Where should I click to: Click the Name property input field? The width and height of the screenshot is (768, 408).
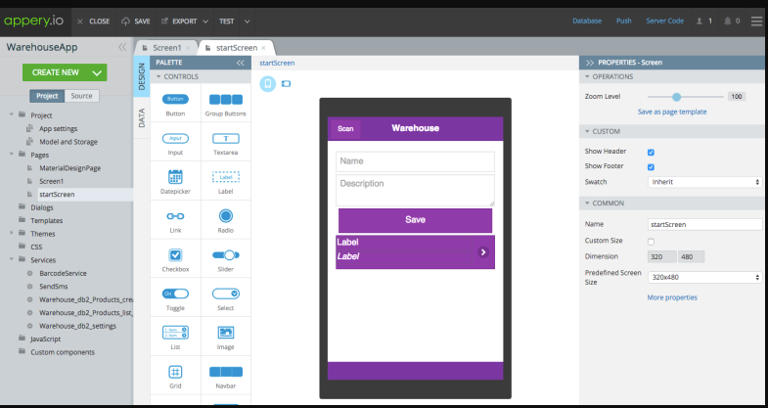click(x=704, y=225)
